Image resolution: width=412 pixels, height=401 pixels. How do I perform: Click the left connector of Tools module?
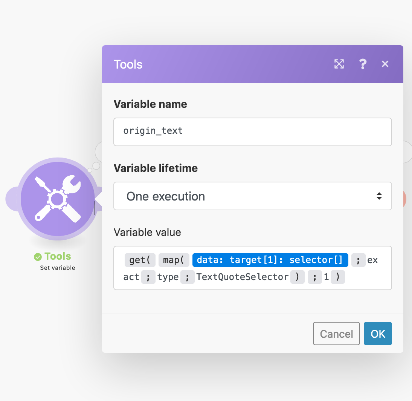click(x=12, y=199)
